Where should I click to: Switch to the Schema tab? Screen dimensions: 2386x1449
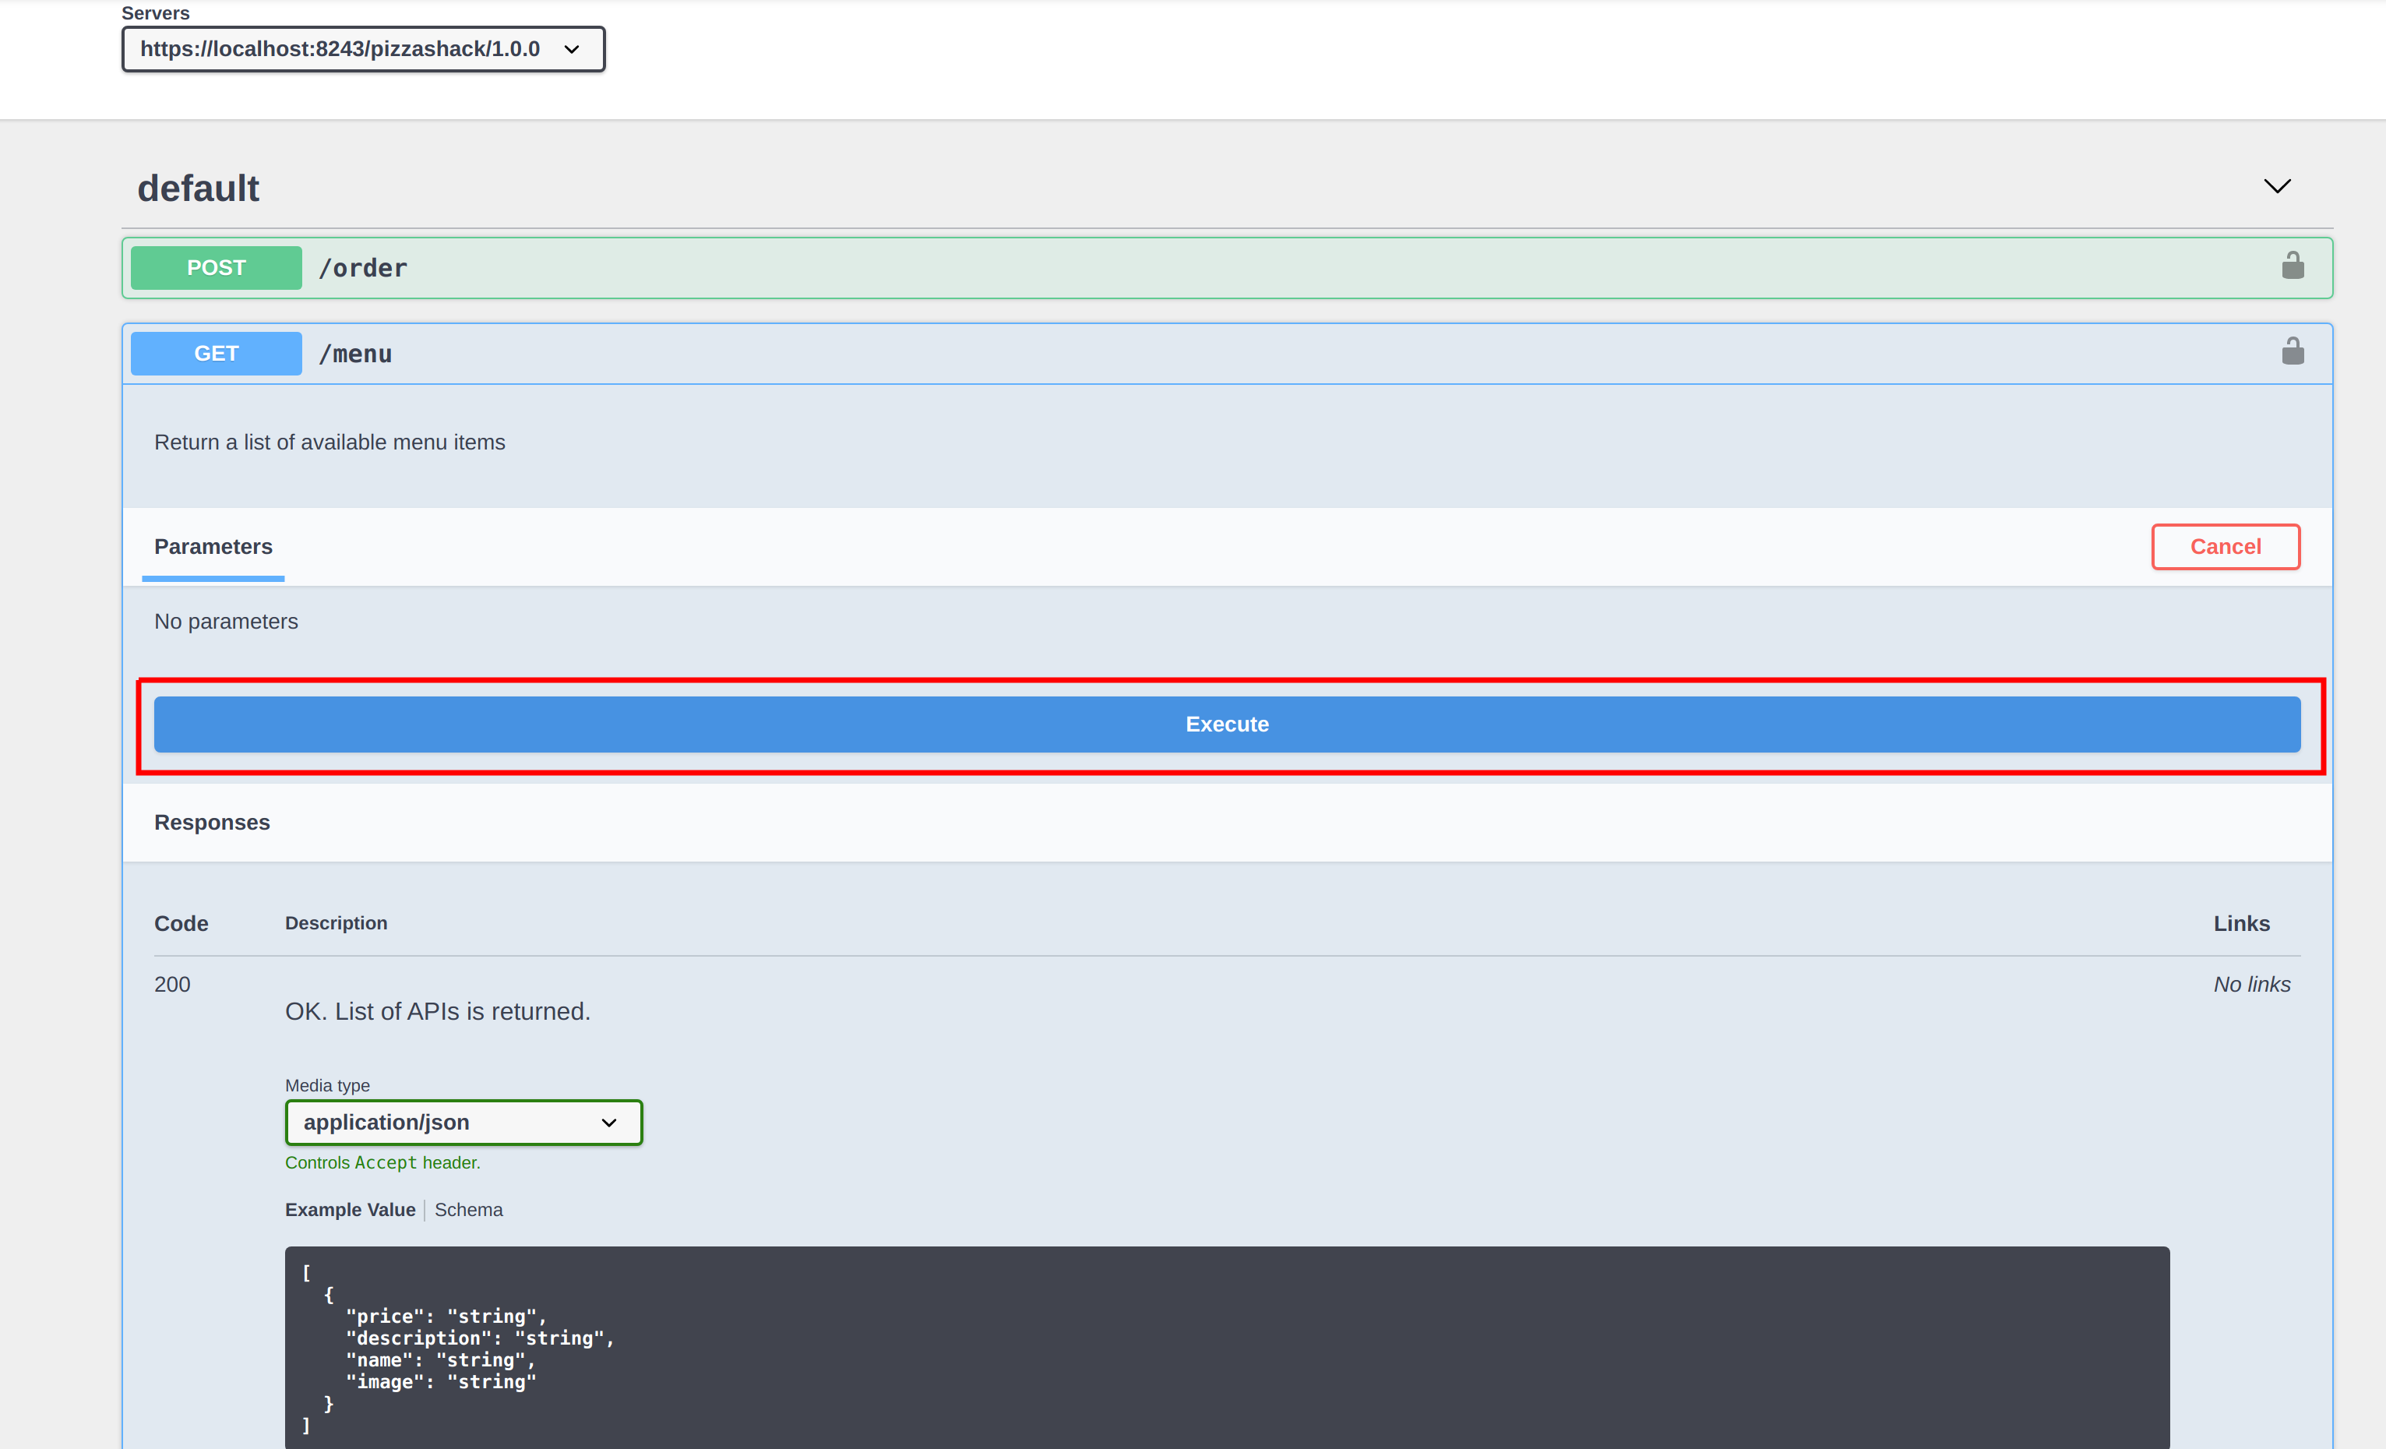469,1209
